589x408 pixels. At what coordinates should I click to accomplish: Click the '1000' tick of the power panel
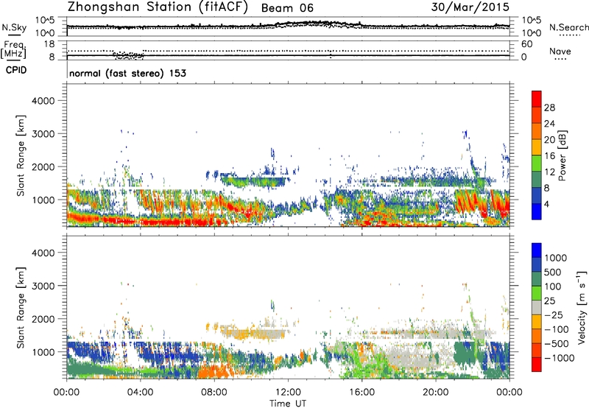43,200
